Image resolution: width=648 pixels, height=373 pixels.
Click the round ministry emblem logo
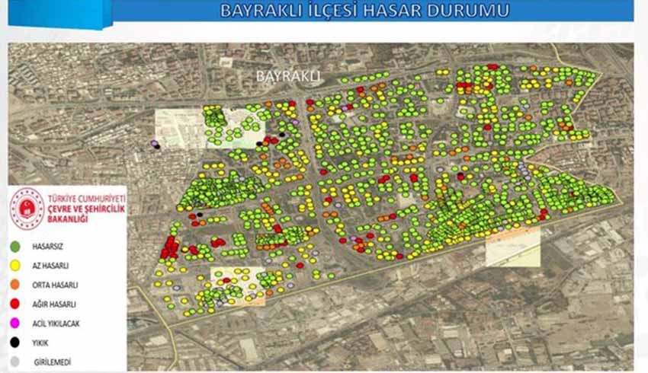point(27,209)
